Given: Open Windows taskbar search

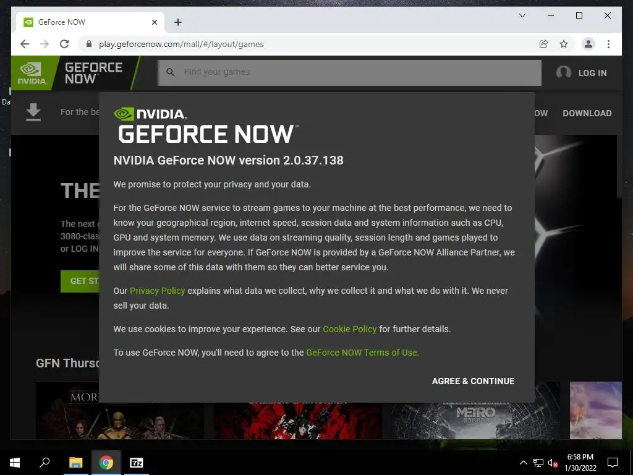Looking at the screenshot, I should [45, 463].
